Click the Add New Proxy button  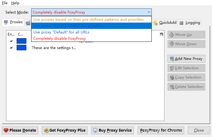(186, 59)
